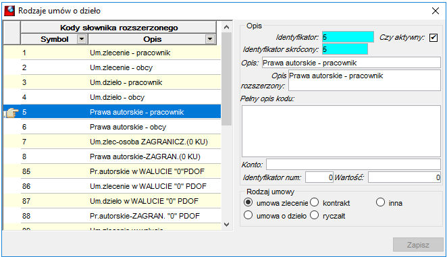The width and height of the screenshot is (447, 257).
Task: Open the Opis column filter dropdown
Action: pyautogui.click(x=210, y=39)
